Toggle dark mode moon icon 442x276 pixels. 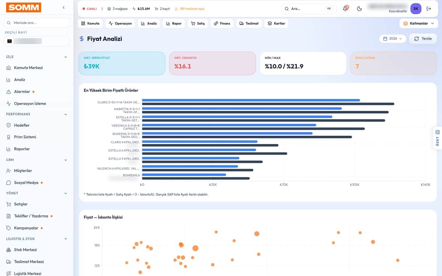[x=359, y=9]
